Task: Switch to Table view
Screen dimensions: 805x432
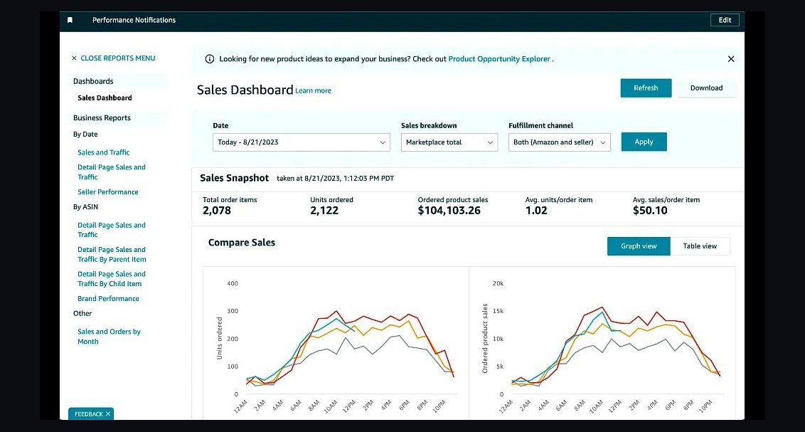Action: pos(700,246)
